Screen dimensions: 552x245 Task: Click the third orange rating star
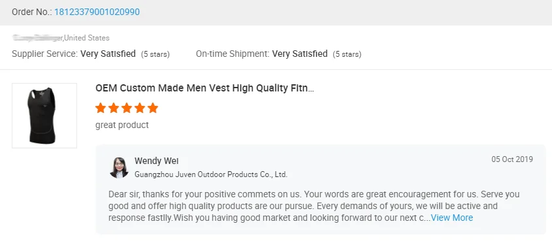[x=127, y=108]
